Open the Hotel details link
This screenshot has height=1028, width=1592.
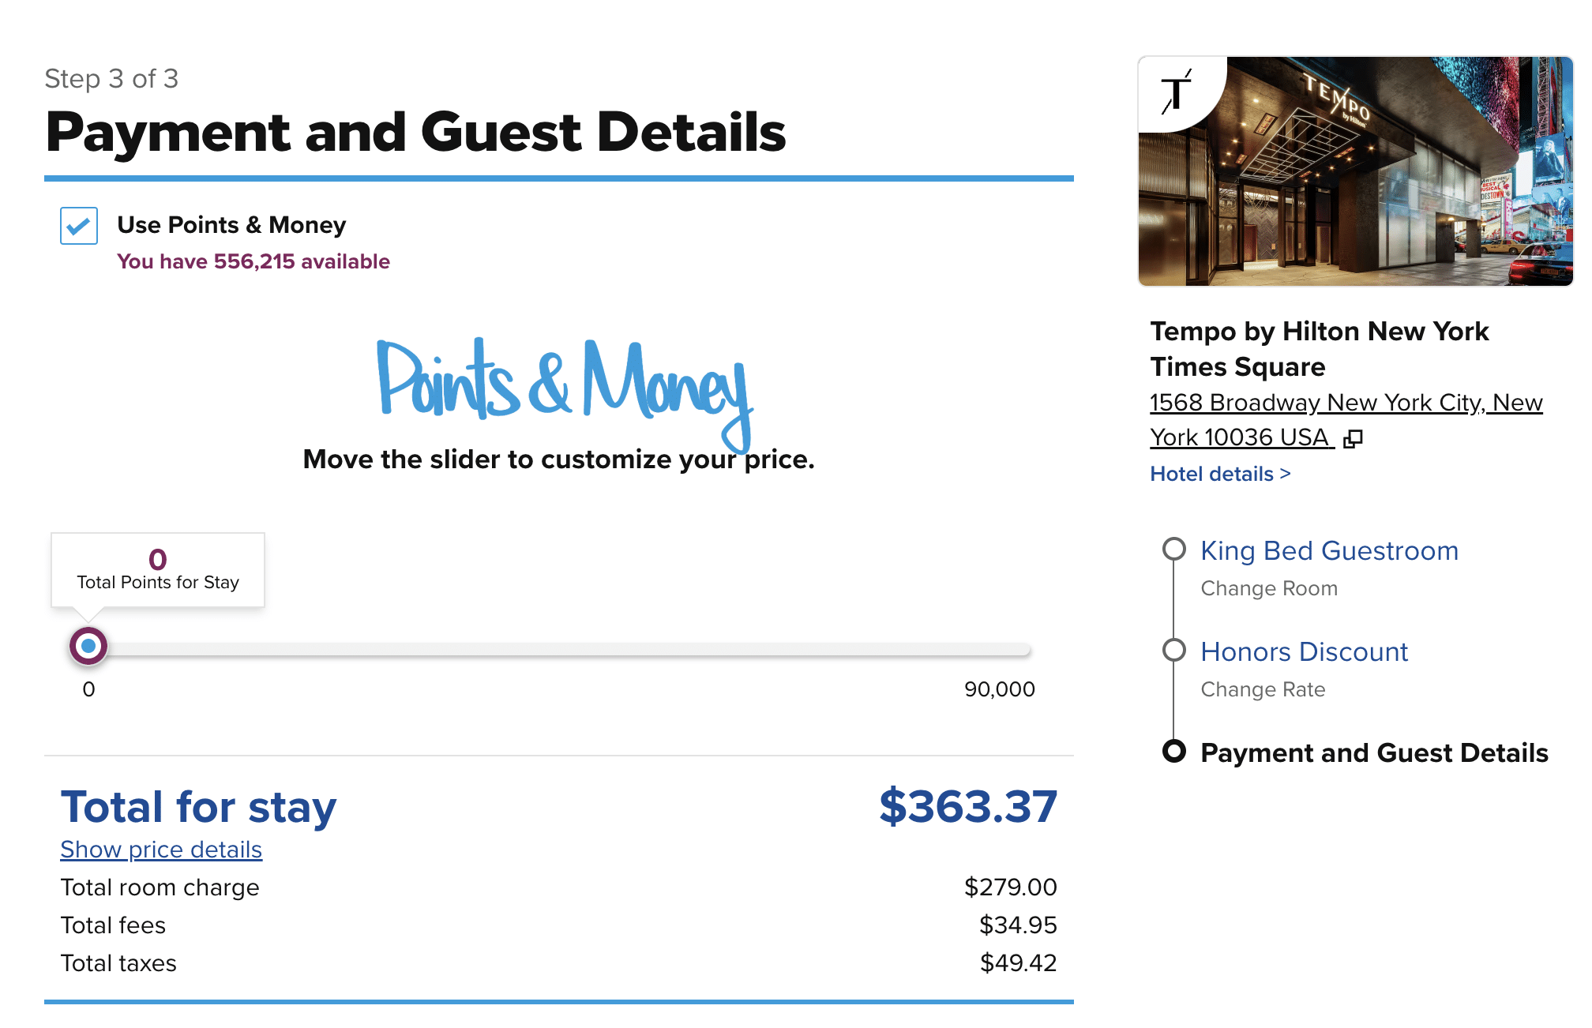pyautogui.click(x=1220, y=474)
